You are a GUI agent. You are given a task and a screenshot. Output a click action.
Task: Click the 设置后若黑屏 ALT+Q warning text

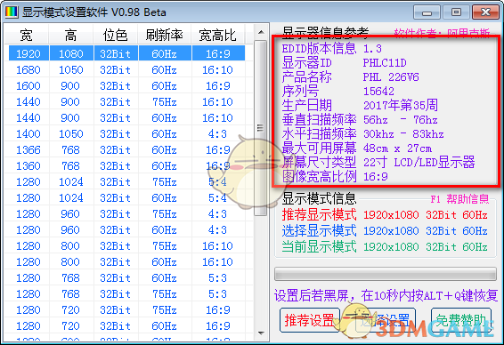coord(386,295)
